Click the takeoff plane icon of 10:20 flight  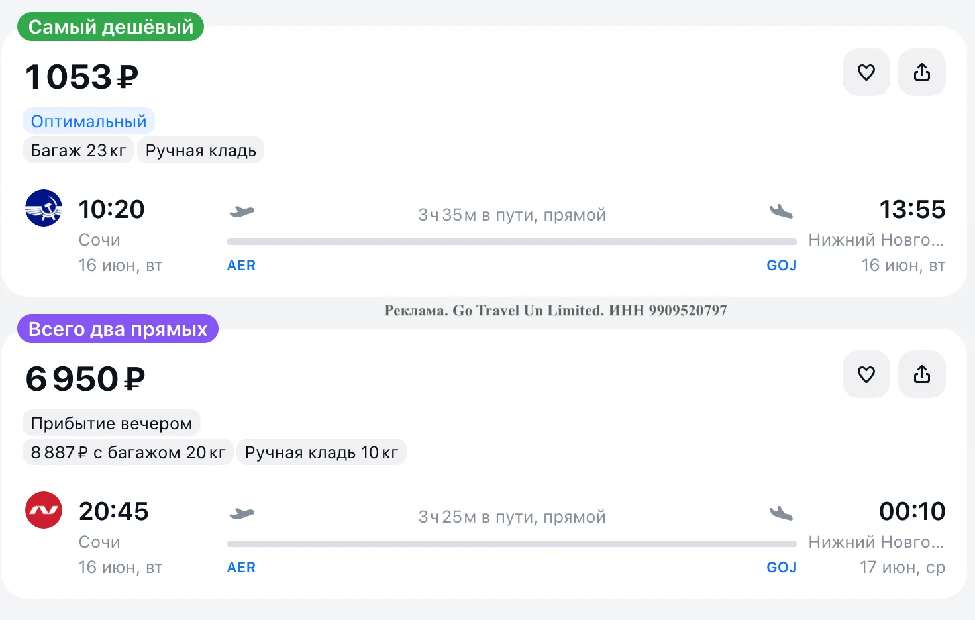[x=242, y=212]
